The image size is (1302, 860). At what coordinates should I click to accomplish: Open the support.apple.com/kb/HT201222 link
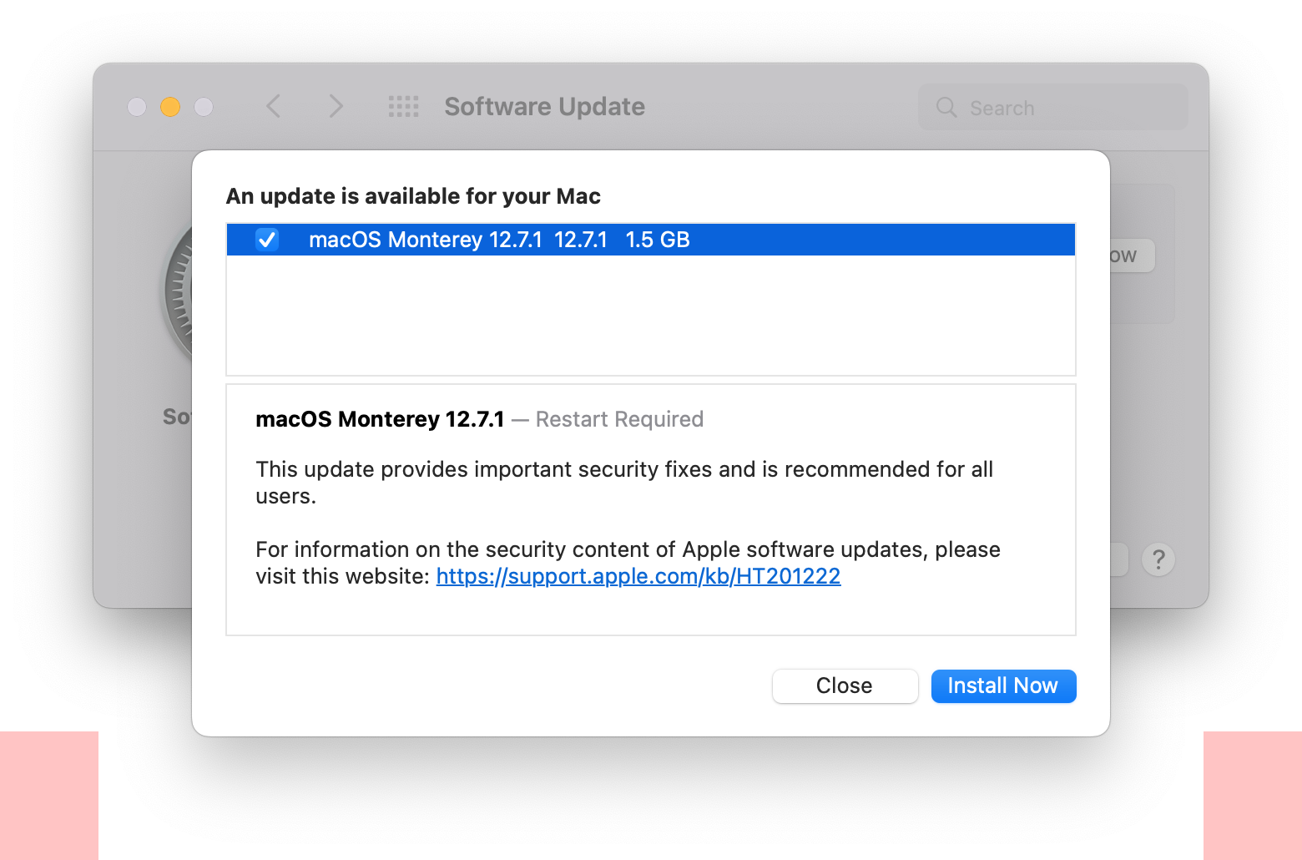point(638,576)
